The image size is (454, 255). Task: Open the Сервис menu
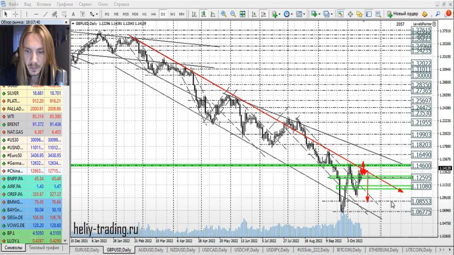(x=86, y=4)
